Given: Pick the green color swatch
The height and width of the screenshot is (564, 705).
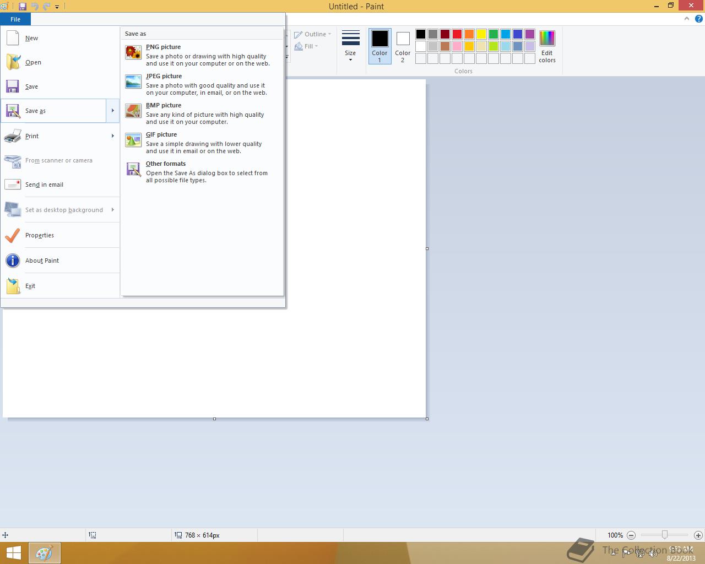Looking at the screenshot, I should click(493, 34).
